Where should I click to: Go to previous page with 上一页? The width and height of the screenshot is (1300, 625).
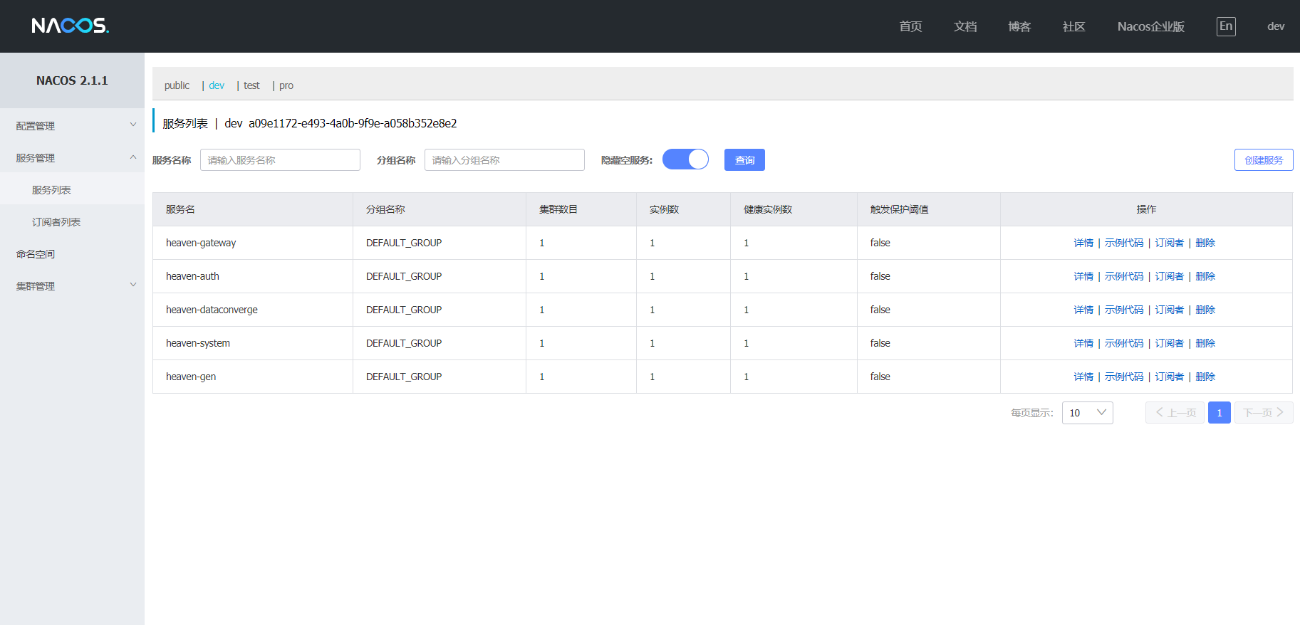pyautogui.click(x=1175, y=413)
